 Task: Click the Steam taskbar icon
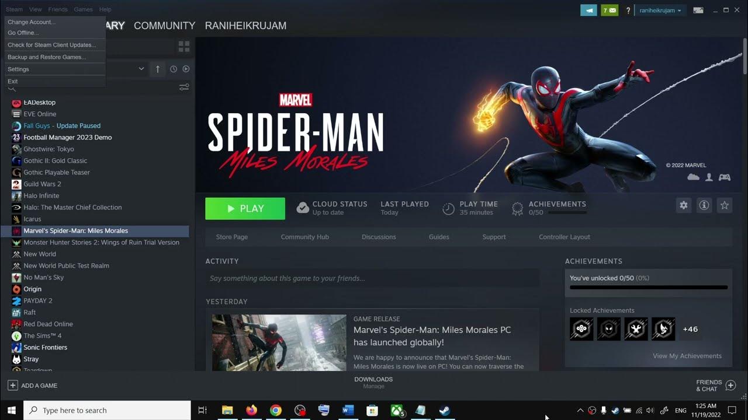[x=445, y=410]
